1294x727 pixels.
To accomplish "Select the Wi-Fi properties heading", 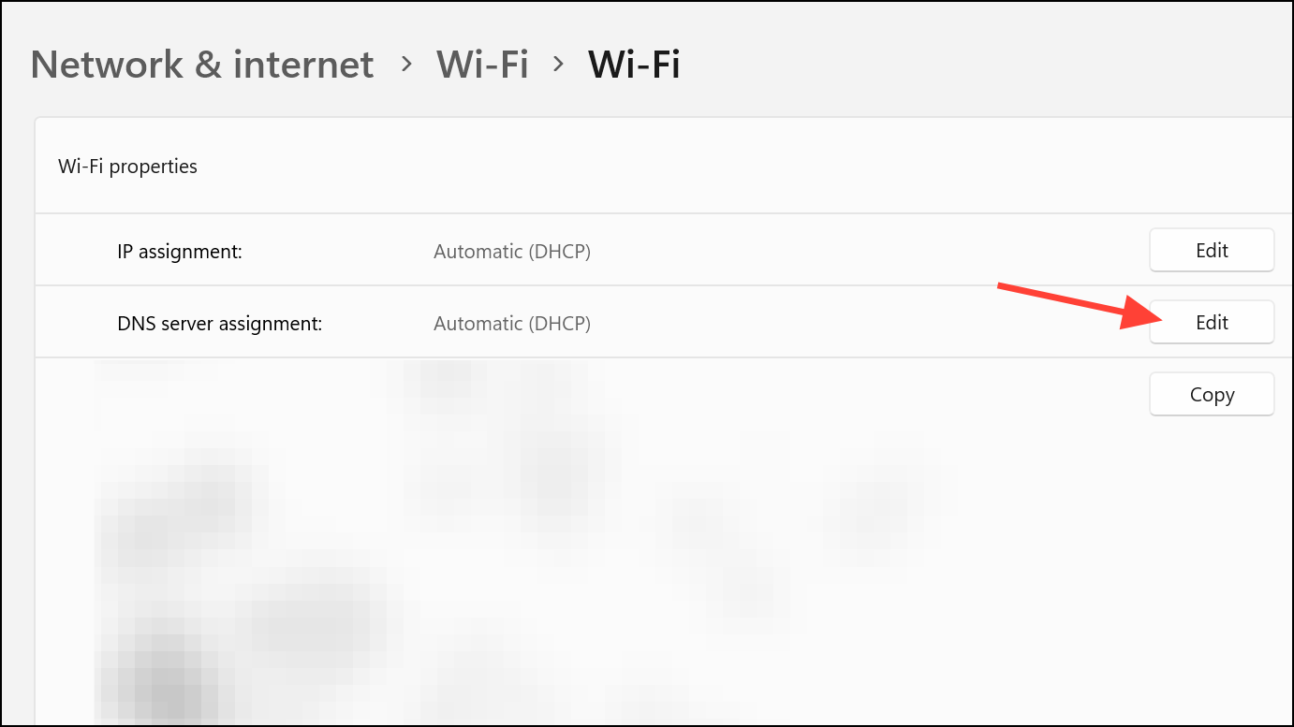I will coord(127,167).
